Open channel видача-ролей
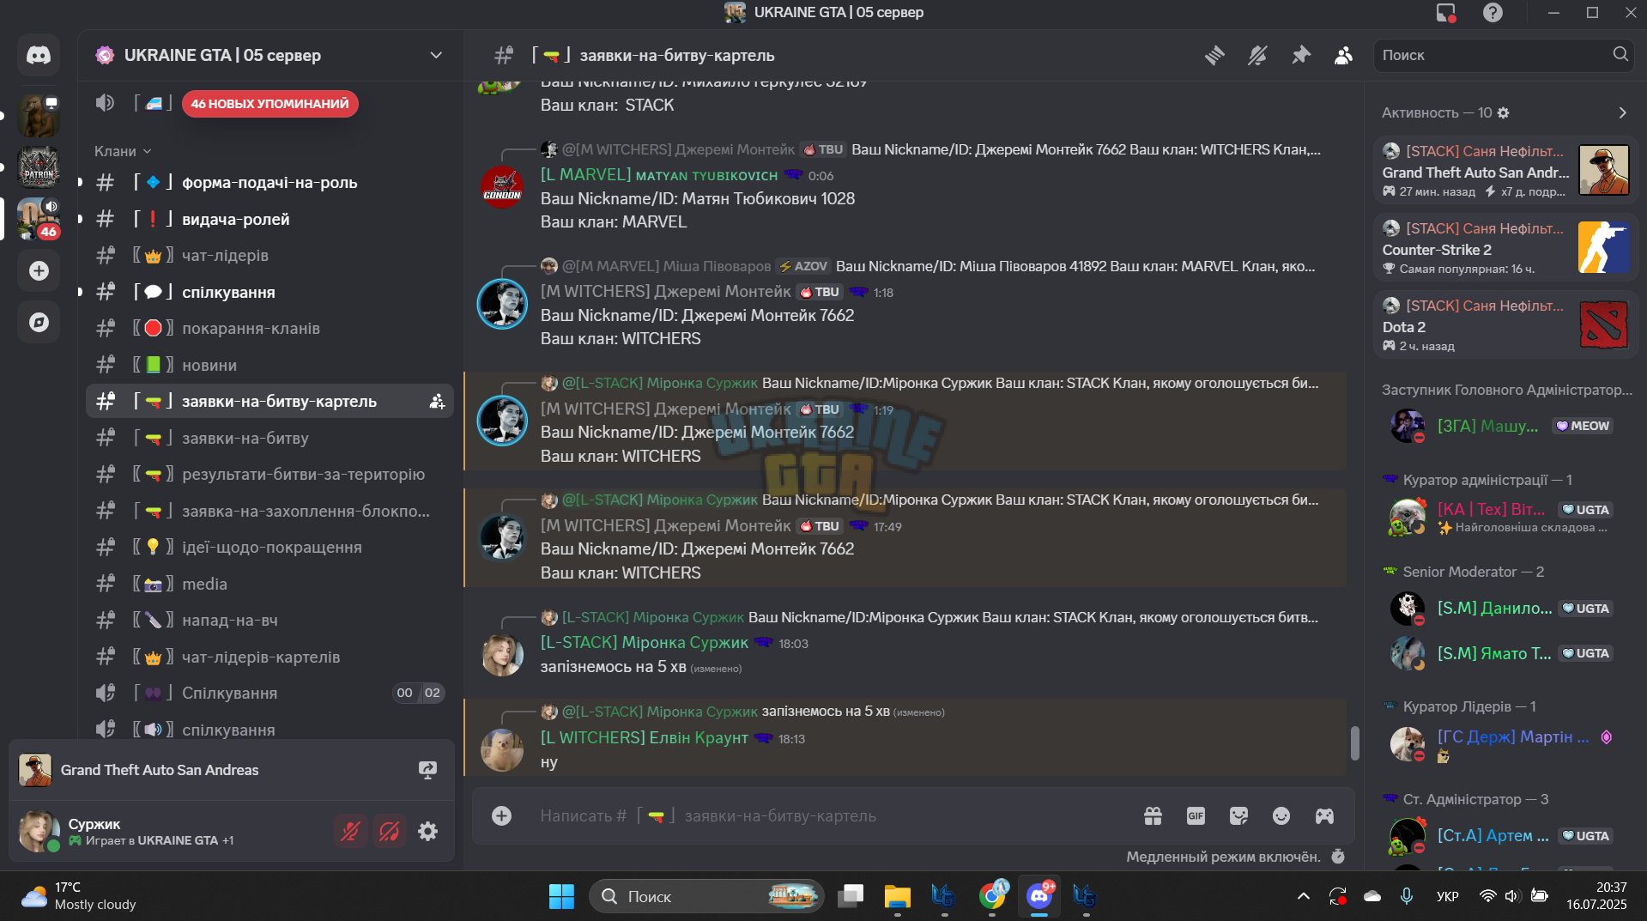The image size is (1647, 921). tap(269, 220)
